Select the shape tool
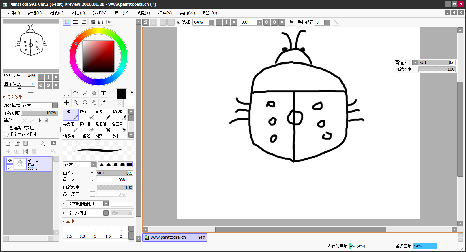 coord(94,93)
